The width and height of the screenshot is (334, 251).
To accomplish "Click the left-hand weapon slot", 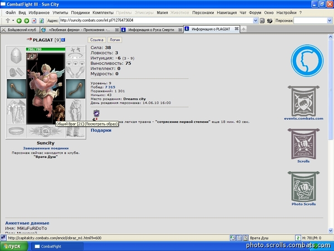I will (x=16, y=89).
